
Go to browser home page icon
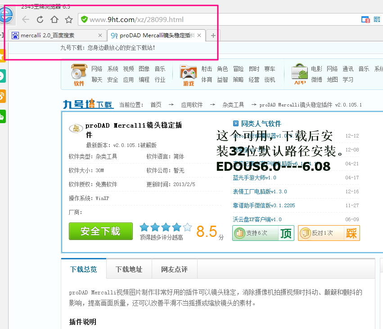point(54,19)
